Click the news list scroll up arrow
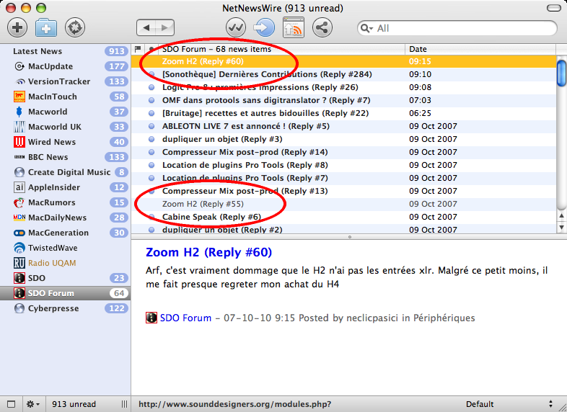This screenshot has height=412, width=567. pyautogui.click(x=561, y=216)
